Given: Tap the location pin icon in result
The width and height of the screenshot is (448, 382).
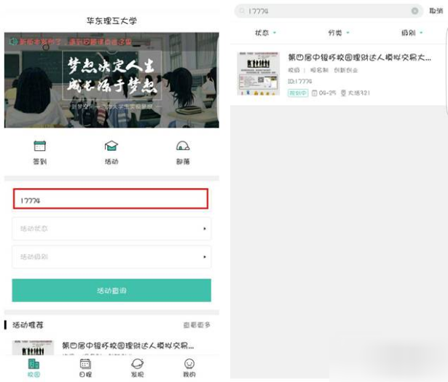Looking at the screenshot, I should (x=343, y=93).
